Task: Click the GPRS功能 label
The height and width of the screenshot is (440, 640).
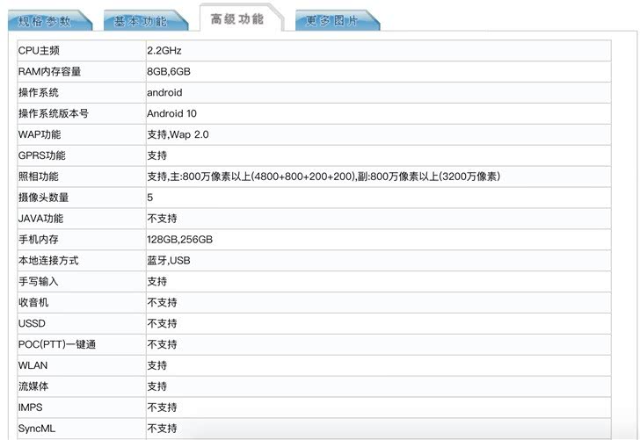Action: coord(41,155)
